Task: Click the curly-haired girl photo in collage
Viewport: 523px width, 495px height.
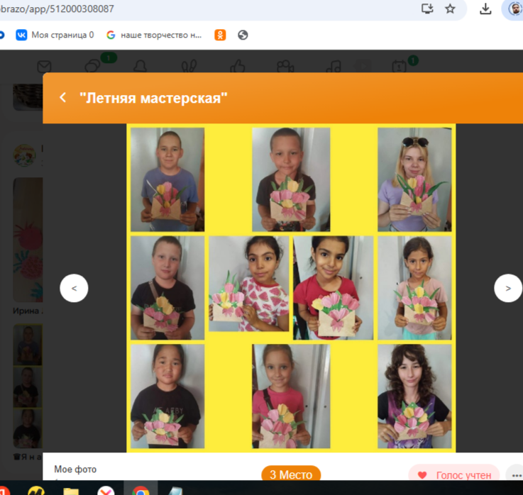Action: (414, 396)
